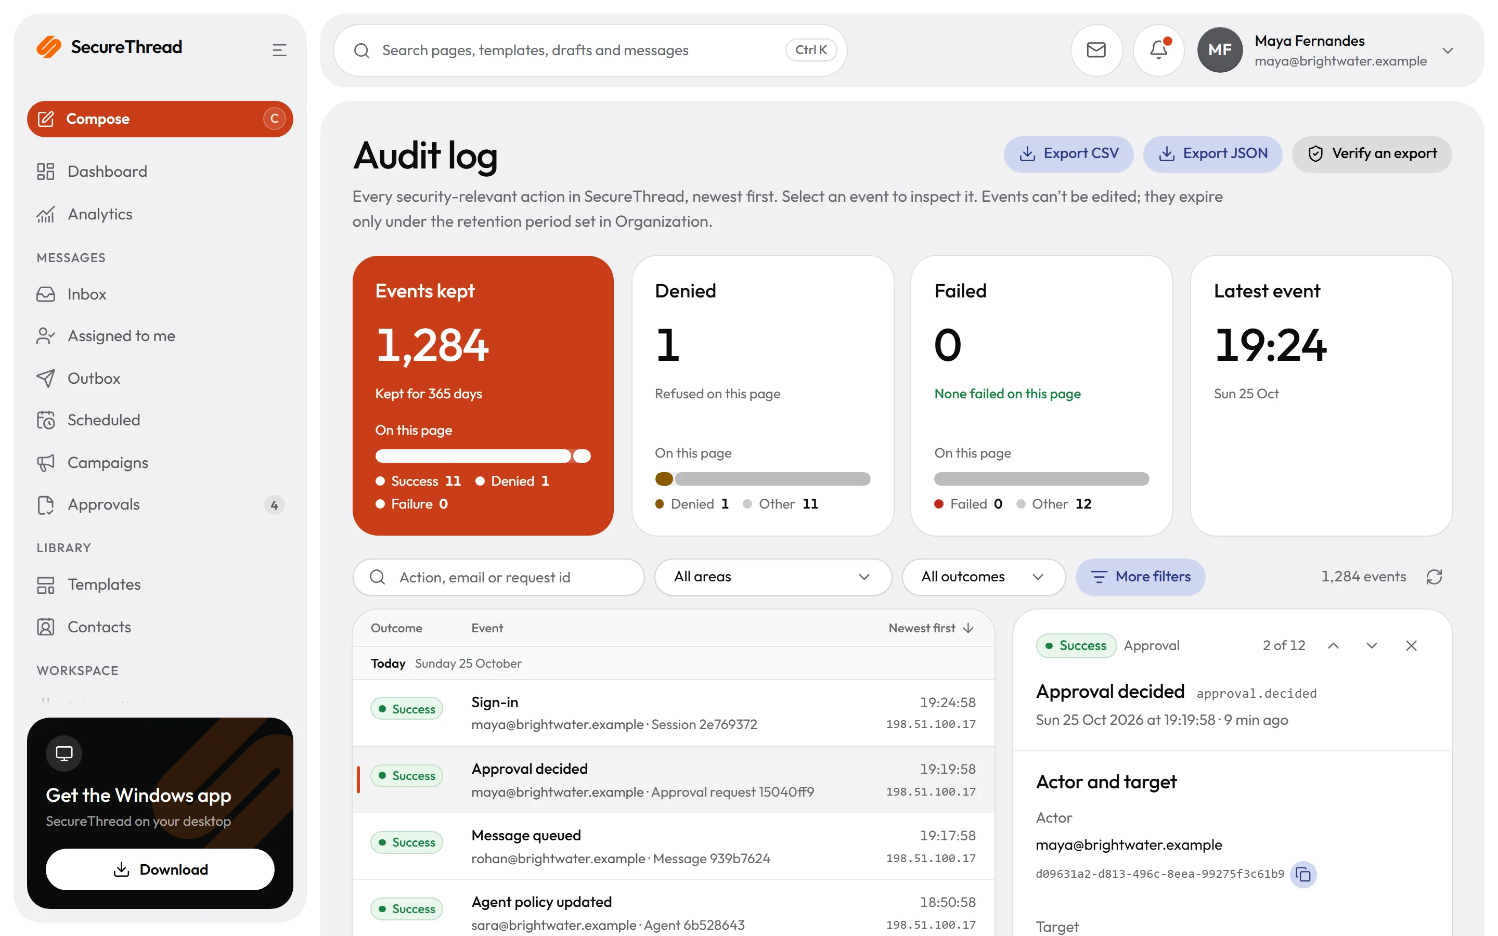Click 1,284 events count text
1498x936 pixels.
[x=1364, y=577]
